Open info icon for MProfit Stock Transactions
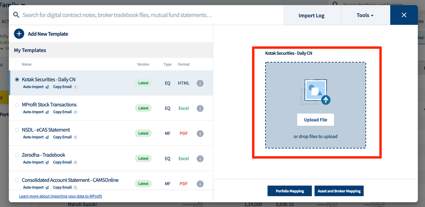425x207 pixels. coord(200,108)
